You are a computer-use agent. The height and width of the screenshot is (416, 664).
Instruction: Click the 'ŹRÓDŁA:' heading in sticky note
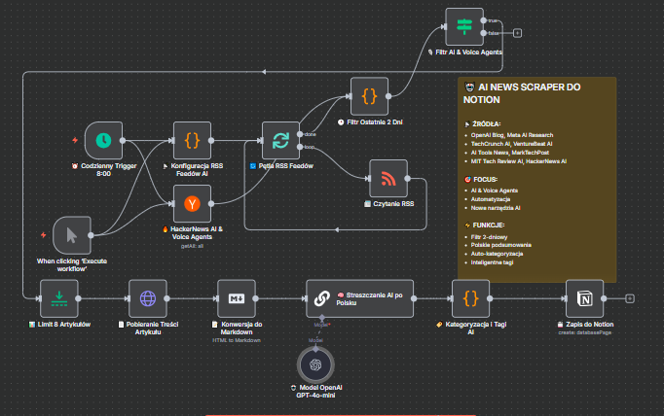coord(487,123)
